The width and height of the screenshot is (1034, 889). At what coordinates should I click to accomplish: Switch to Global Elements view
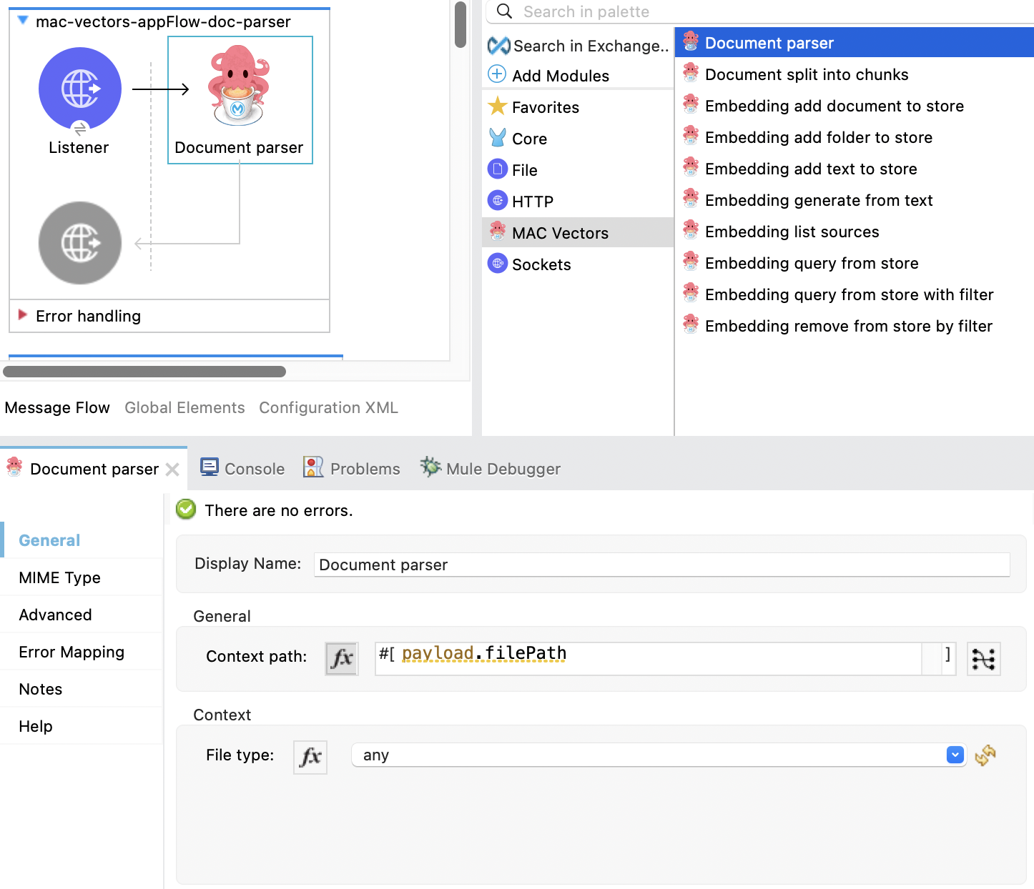pyautogui.click(x=184, y=407)
